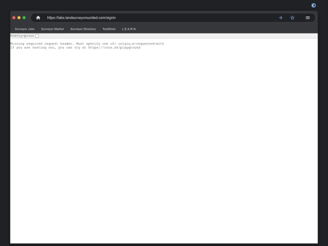Open the Surveyor Directory tab

[83, 29]
